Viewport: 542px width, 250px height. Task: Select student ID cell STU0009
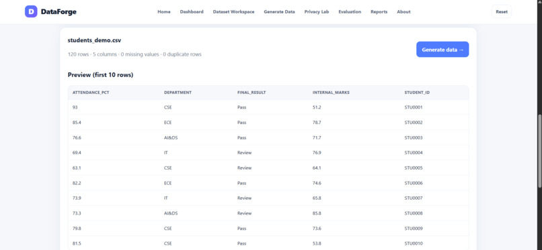[414, 229]
